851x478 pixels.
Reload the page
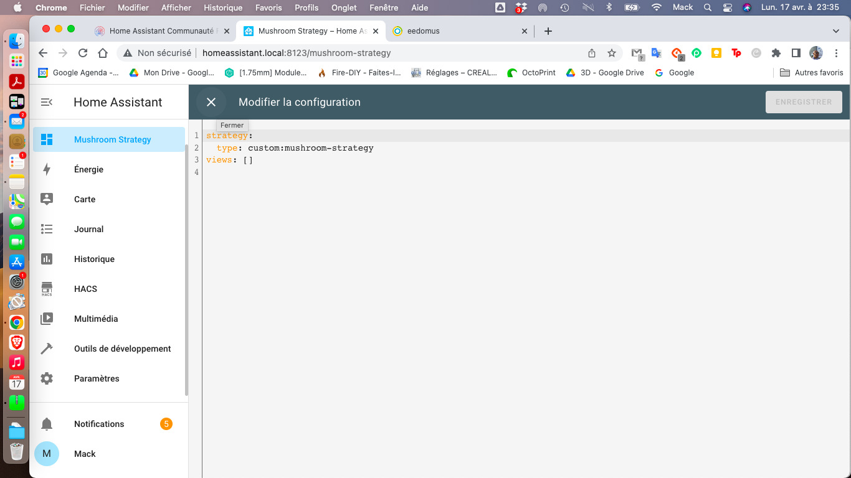(x=83, y=53)
